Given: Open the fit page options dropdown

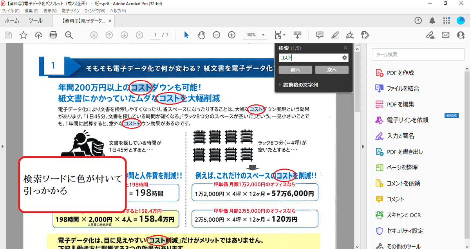Looking at the screenshot, I should click(x=280, y=35).
